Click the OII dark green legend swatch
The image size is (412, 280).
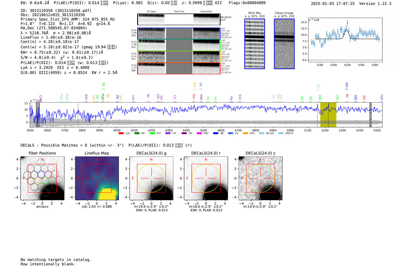(x=137, y=133)
